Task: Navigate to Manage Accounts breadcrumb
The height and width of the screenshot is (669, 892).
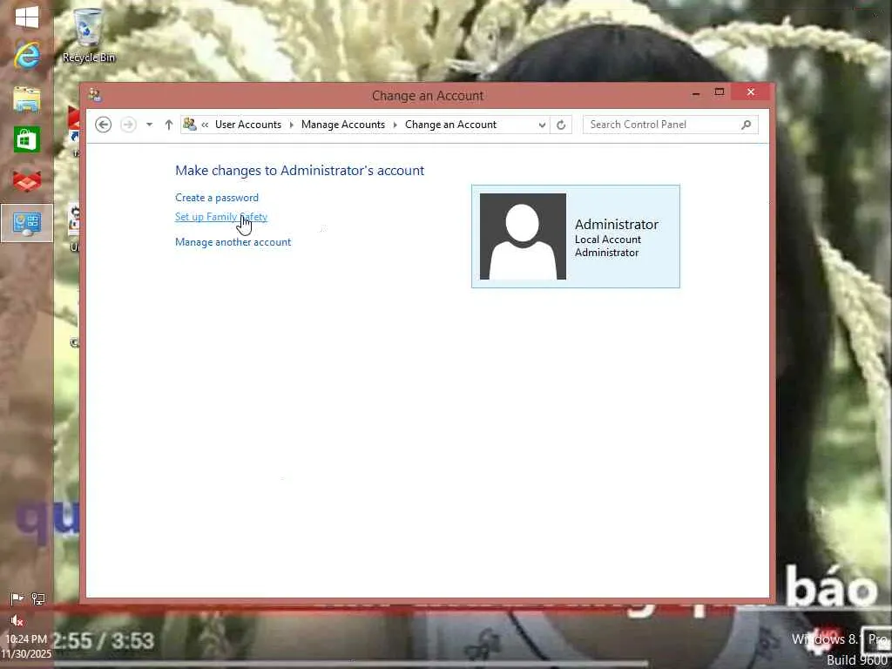Action: (343, 125)
